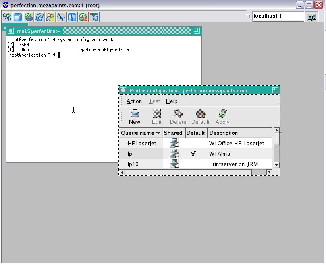326x265 pixels.
Task: Open send custom key (ABC icon)
Action: coord(61,17)
